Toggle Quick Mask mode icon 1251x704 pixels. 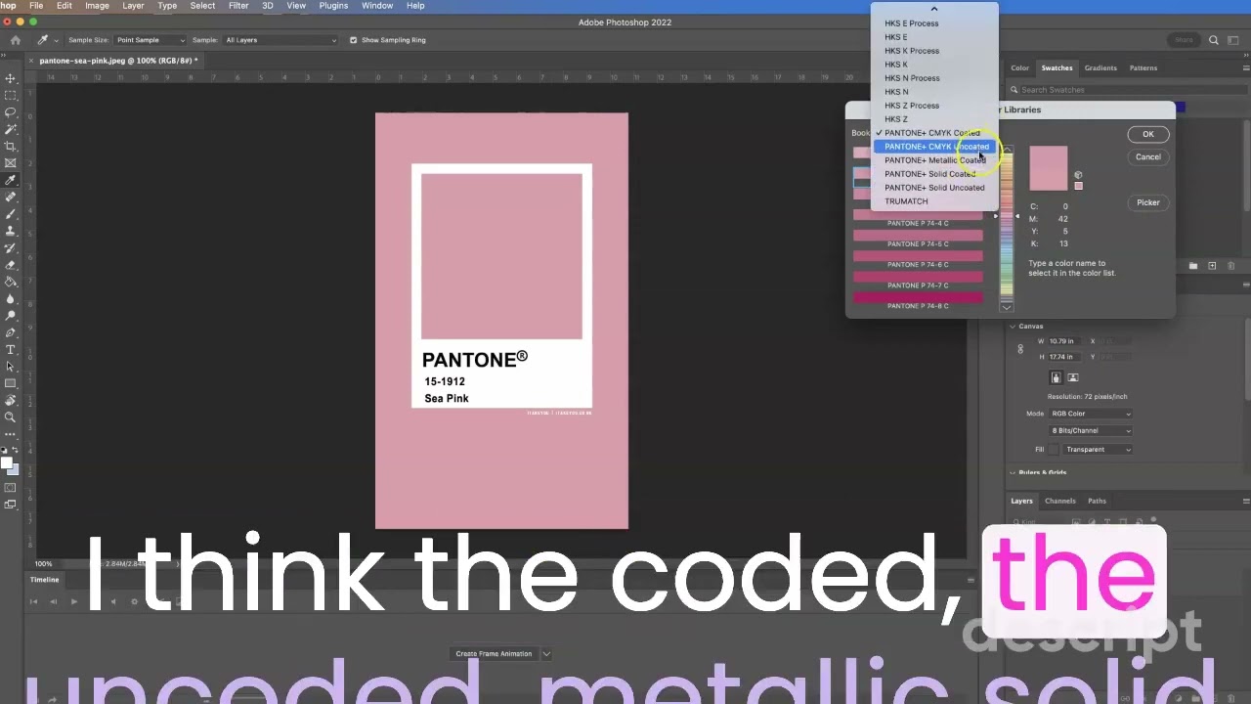11,487
